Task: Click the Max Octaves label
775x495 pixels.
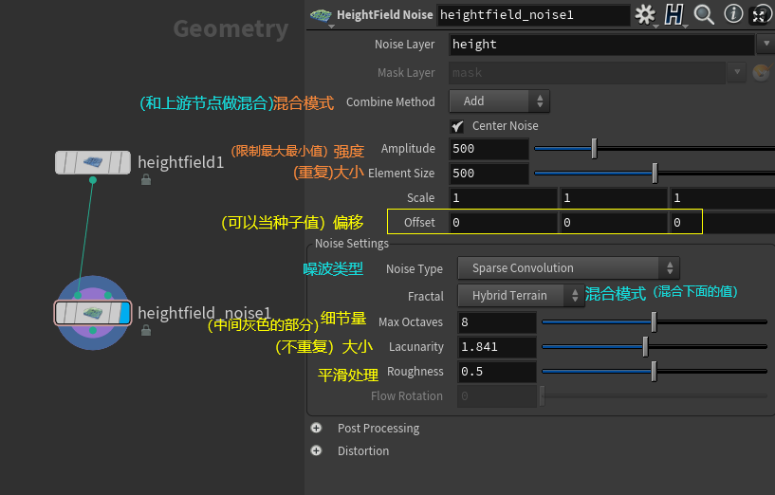Action: click(x=410, y=322)
